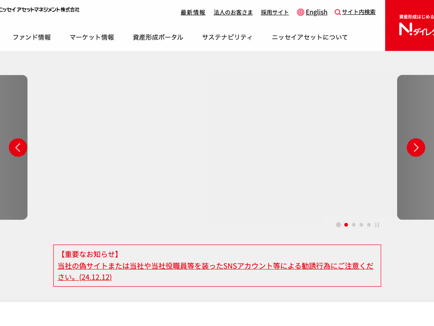
Task: Expand the マーケット情報 menu
Action: pos(92,37)
